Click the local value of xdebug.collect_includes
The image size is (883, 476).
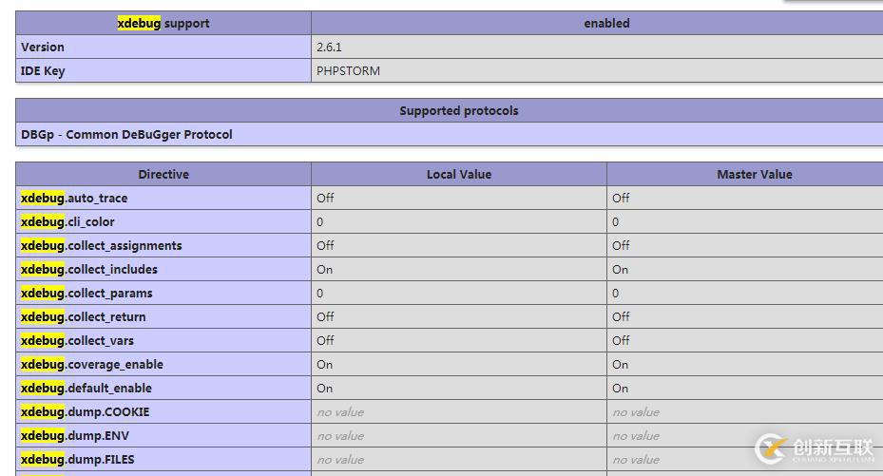325,269
